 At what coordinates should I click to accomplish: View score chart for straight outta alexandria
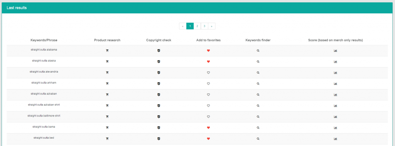tap(335, 73)
